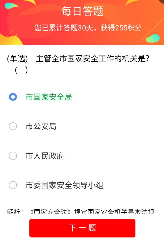Tap the 市人民政府 option label

tap(45, 156)
